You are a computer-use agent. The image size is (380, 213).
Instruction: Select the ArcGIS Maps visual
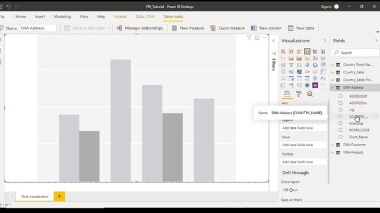[x=307, y=85]
